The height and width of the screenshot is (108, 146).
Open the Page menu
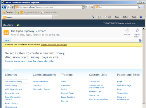click(x=118, y=17)
